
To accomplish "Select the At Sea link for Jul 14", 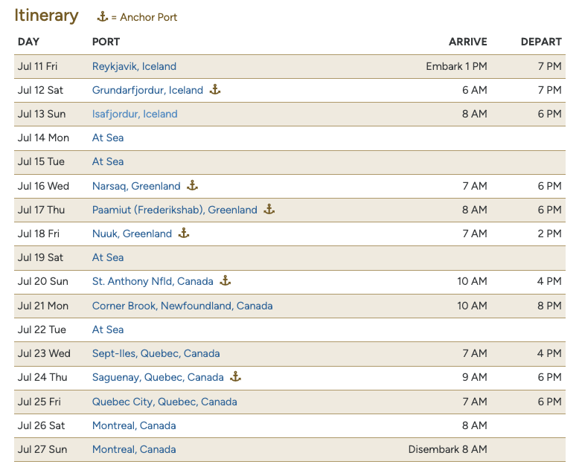I will click(x=108, y=138).
